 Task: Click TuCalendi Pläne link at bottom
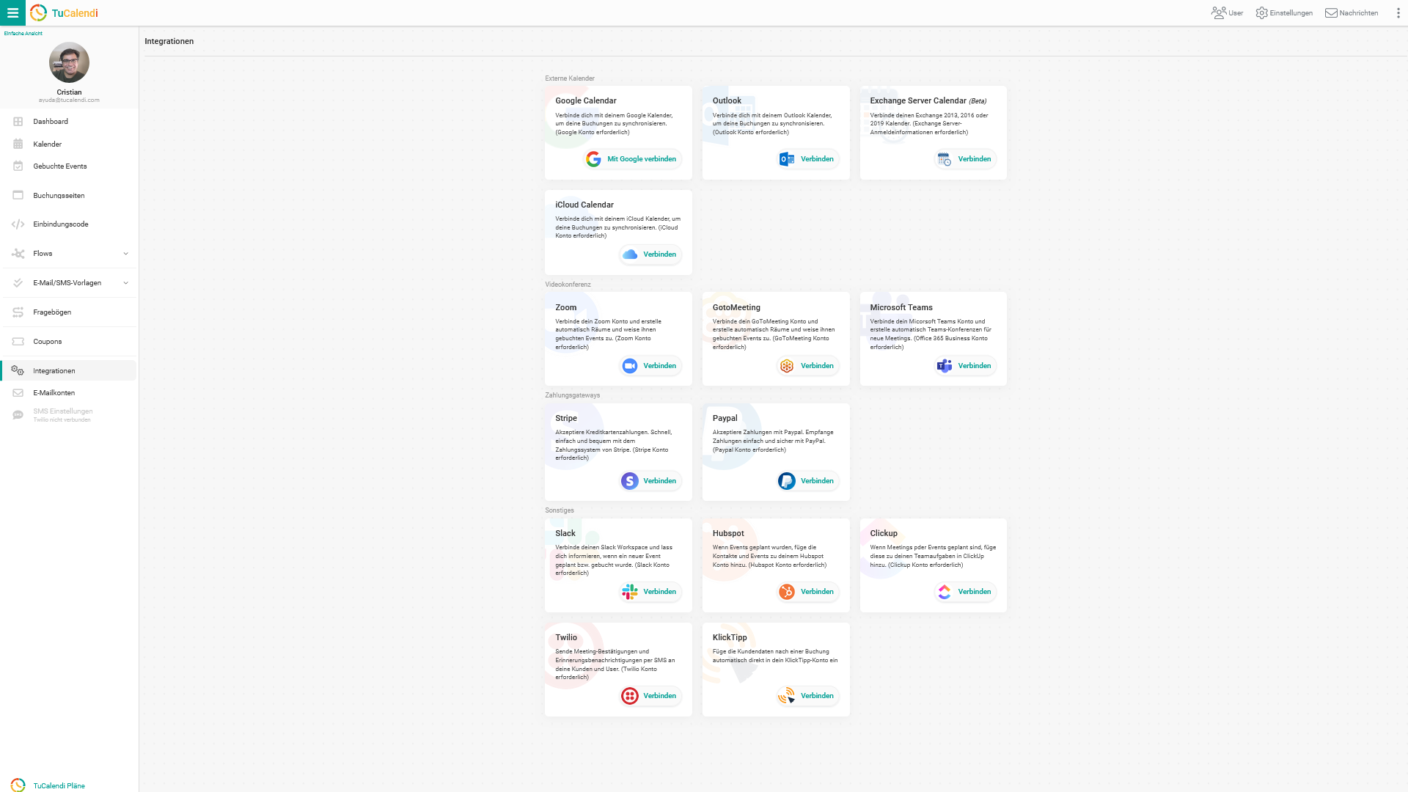tap(60, 784)
